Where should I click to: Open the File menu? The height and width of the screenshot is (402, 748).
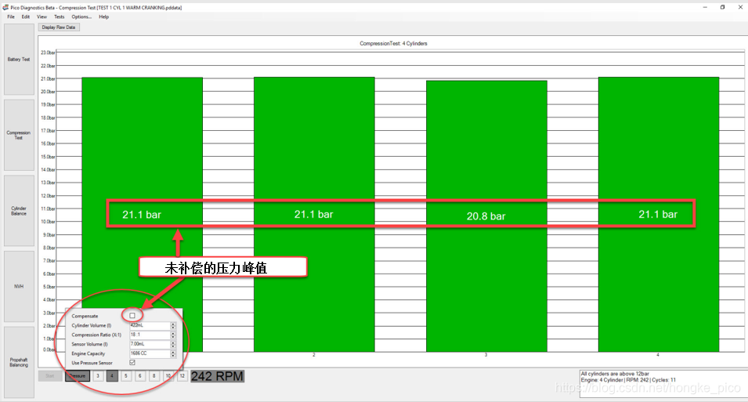tap(11, 16)
